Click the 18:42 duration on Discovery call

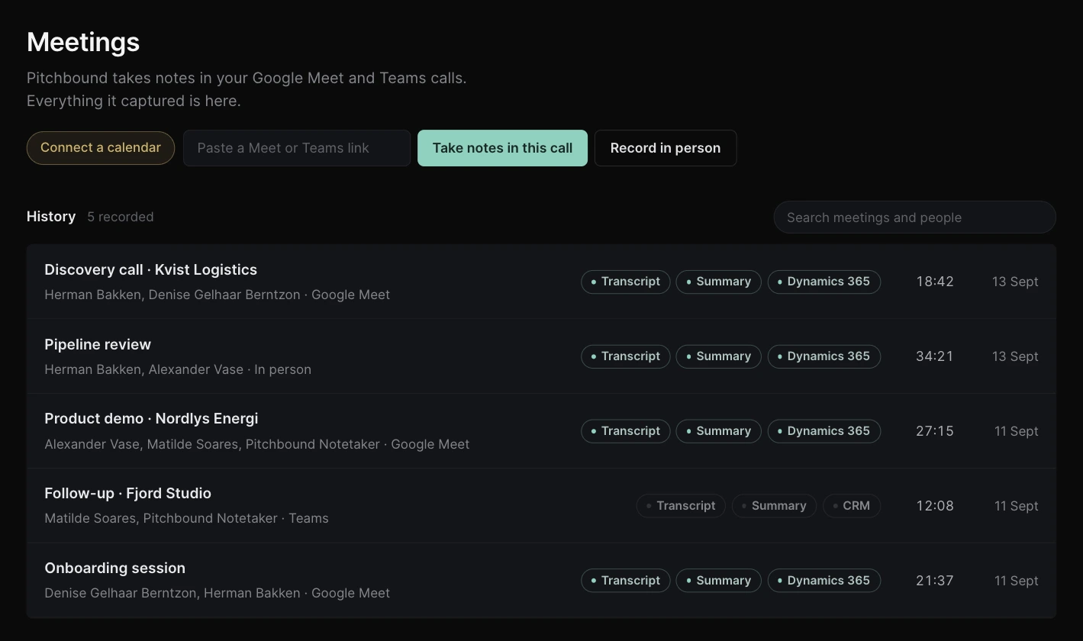click(x=935, y=282)
